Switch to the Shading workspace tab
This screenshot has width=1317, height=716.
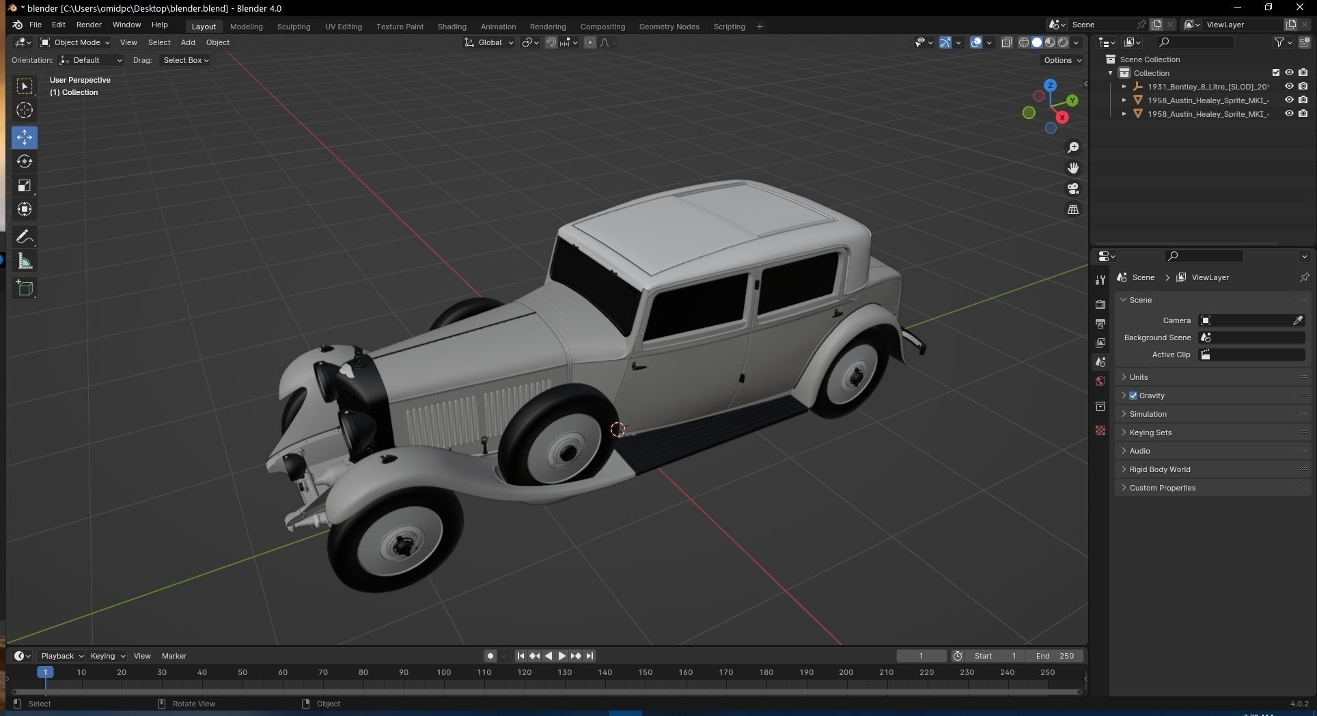[x=452, y=27]
